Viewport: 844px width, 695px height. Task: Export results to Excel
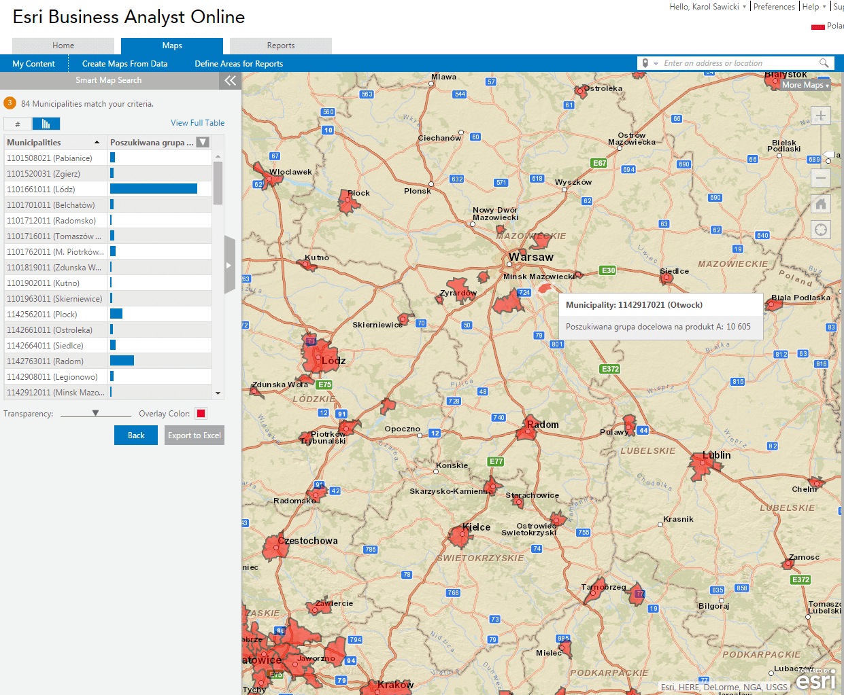[x=195, y=435]
